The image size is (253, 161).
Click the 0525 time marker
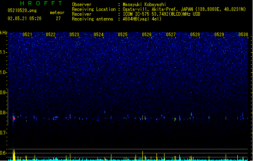coord(123,35)
